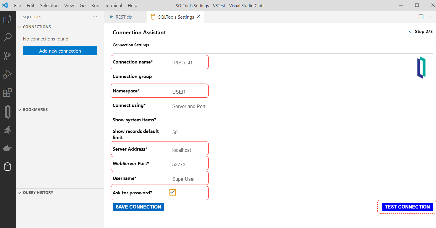Open the Explorer view in activity bar

coord(7,19)
